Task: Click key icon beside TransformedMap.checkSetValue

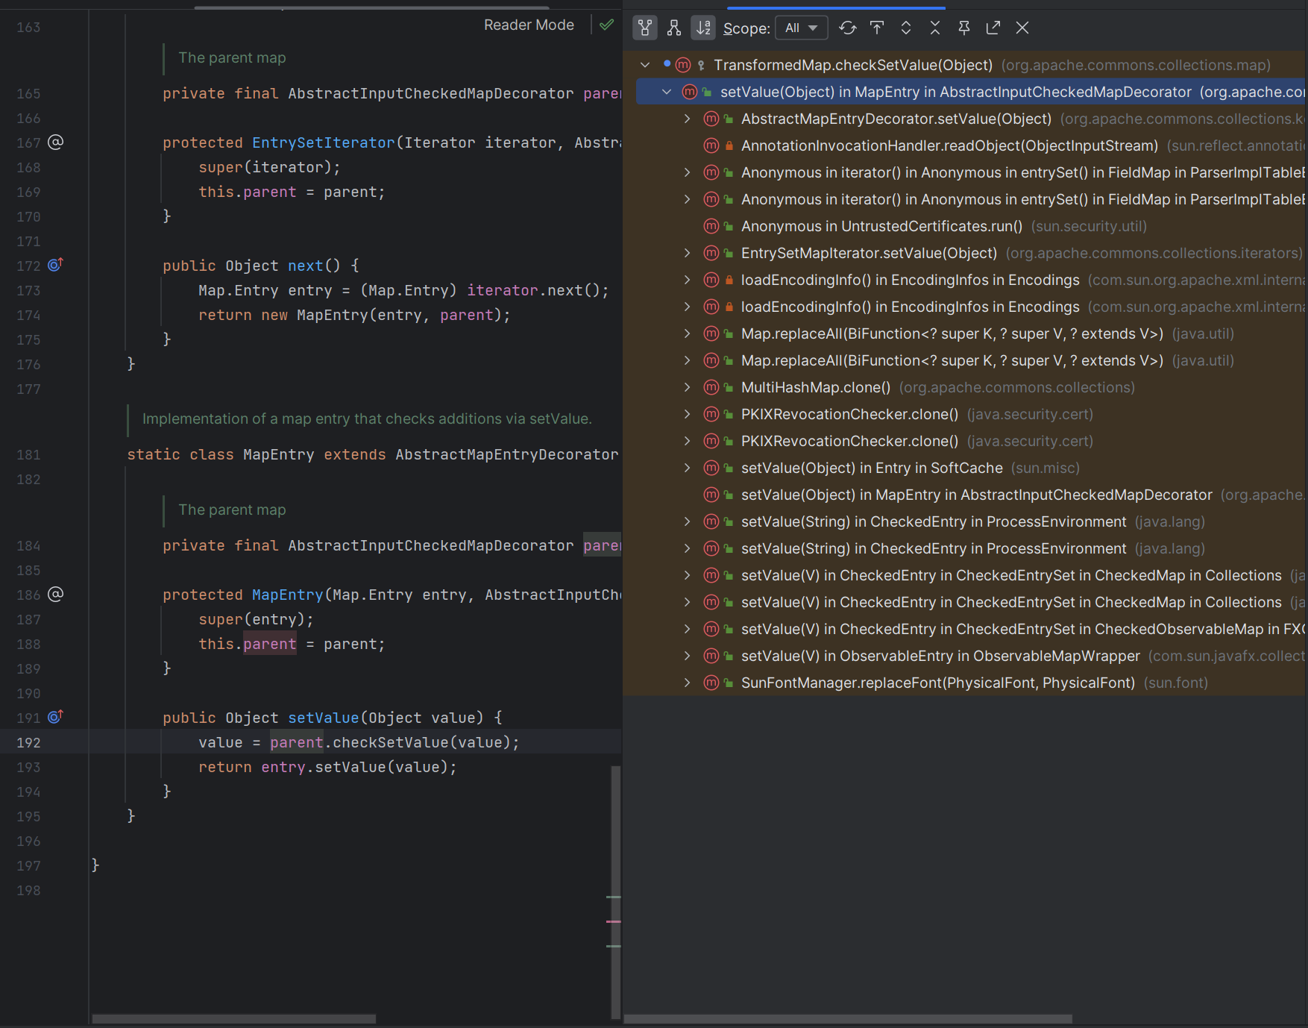Action: [701, 66]
